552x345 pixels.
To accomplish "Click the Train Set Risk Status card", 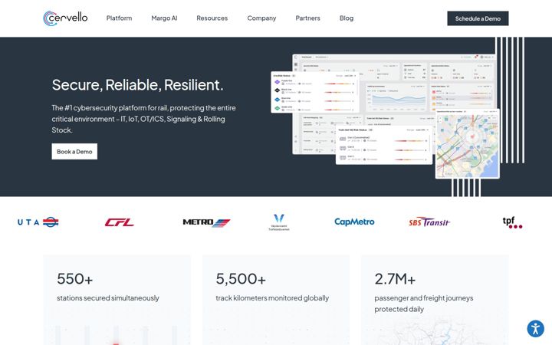I will (x=384, y=145).
